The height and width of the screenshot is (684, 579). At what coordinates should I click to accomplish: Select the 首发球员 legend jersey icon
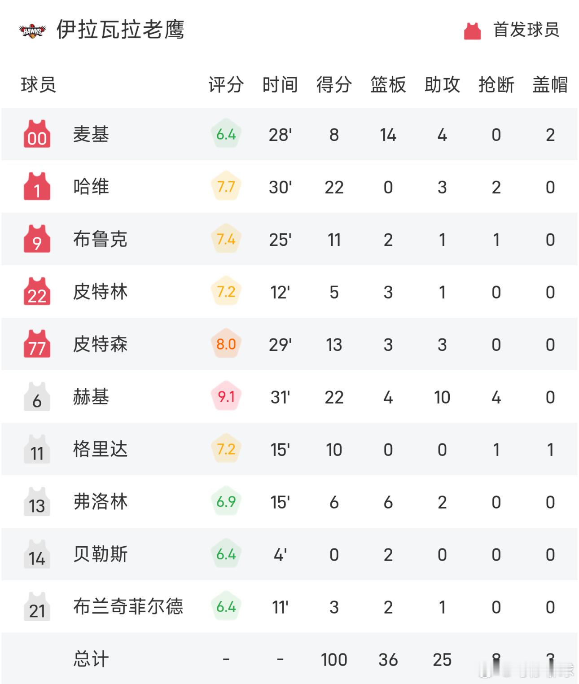point(472,30)
